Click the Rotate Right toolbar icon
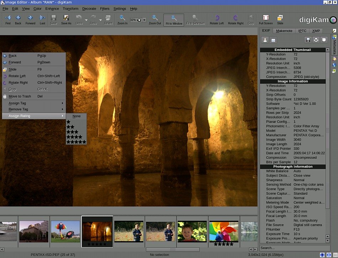338x258 pixels. click(236, 18)
